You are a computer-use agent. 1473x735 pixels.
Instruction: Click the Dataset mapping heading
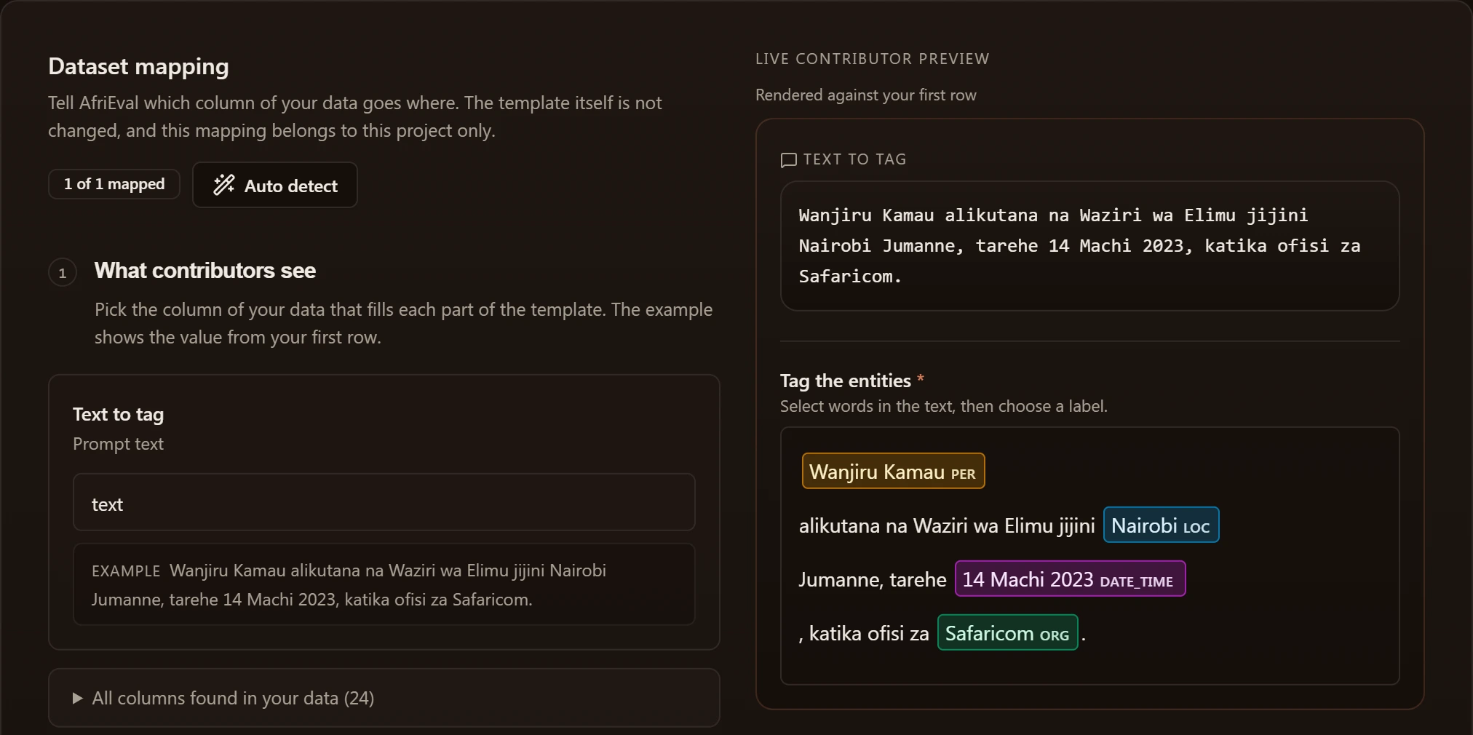(138, 66)
